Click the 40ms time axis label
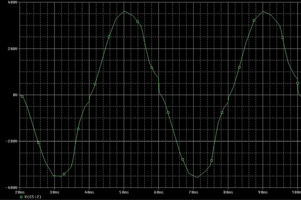 click(x=89, y=192)
